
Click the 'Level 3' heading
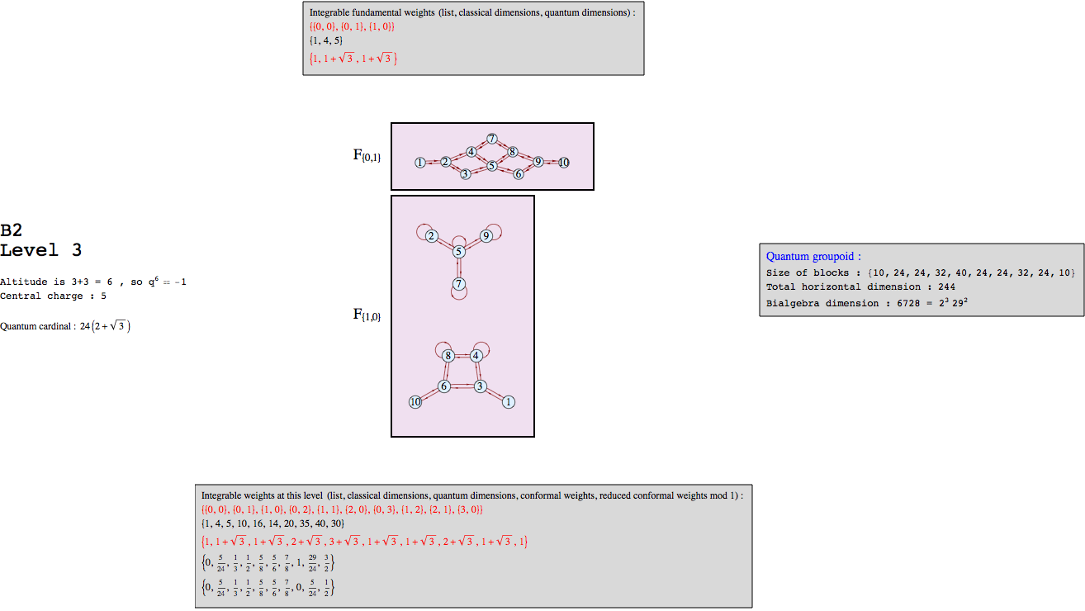(x=40, y=250)
